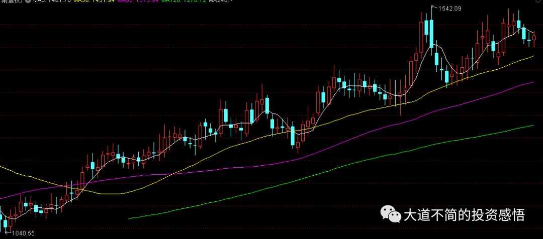
Task: Click the 1040.55 low price marker
Action: 23,233
